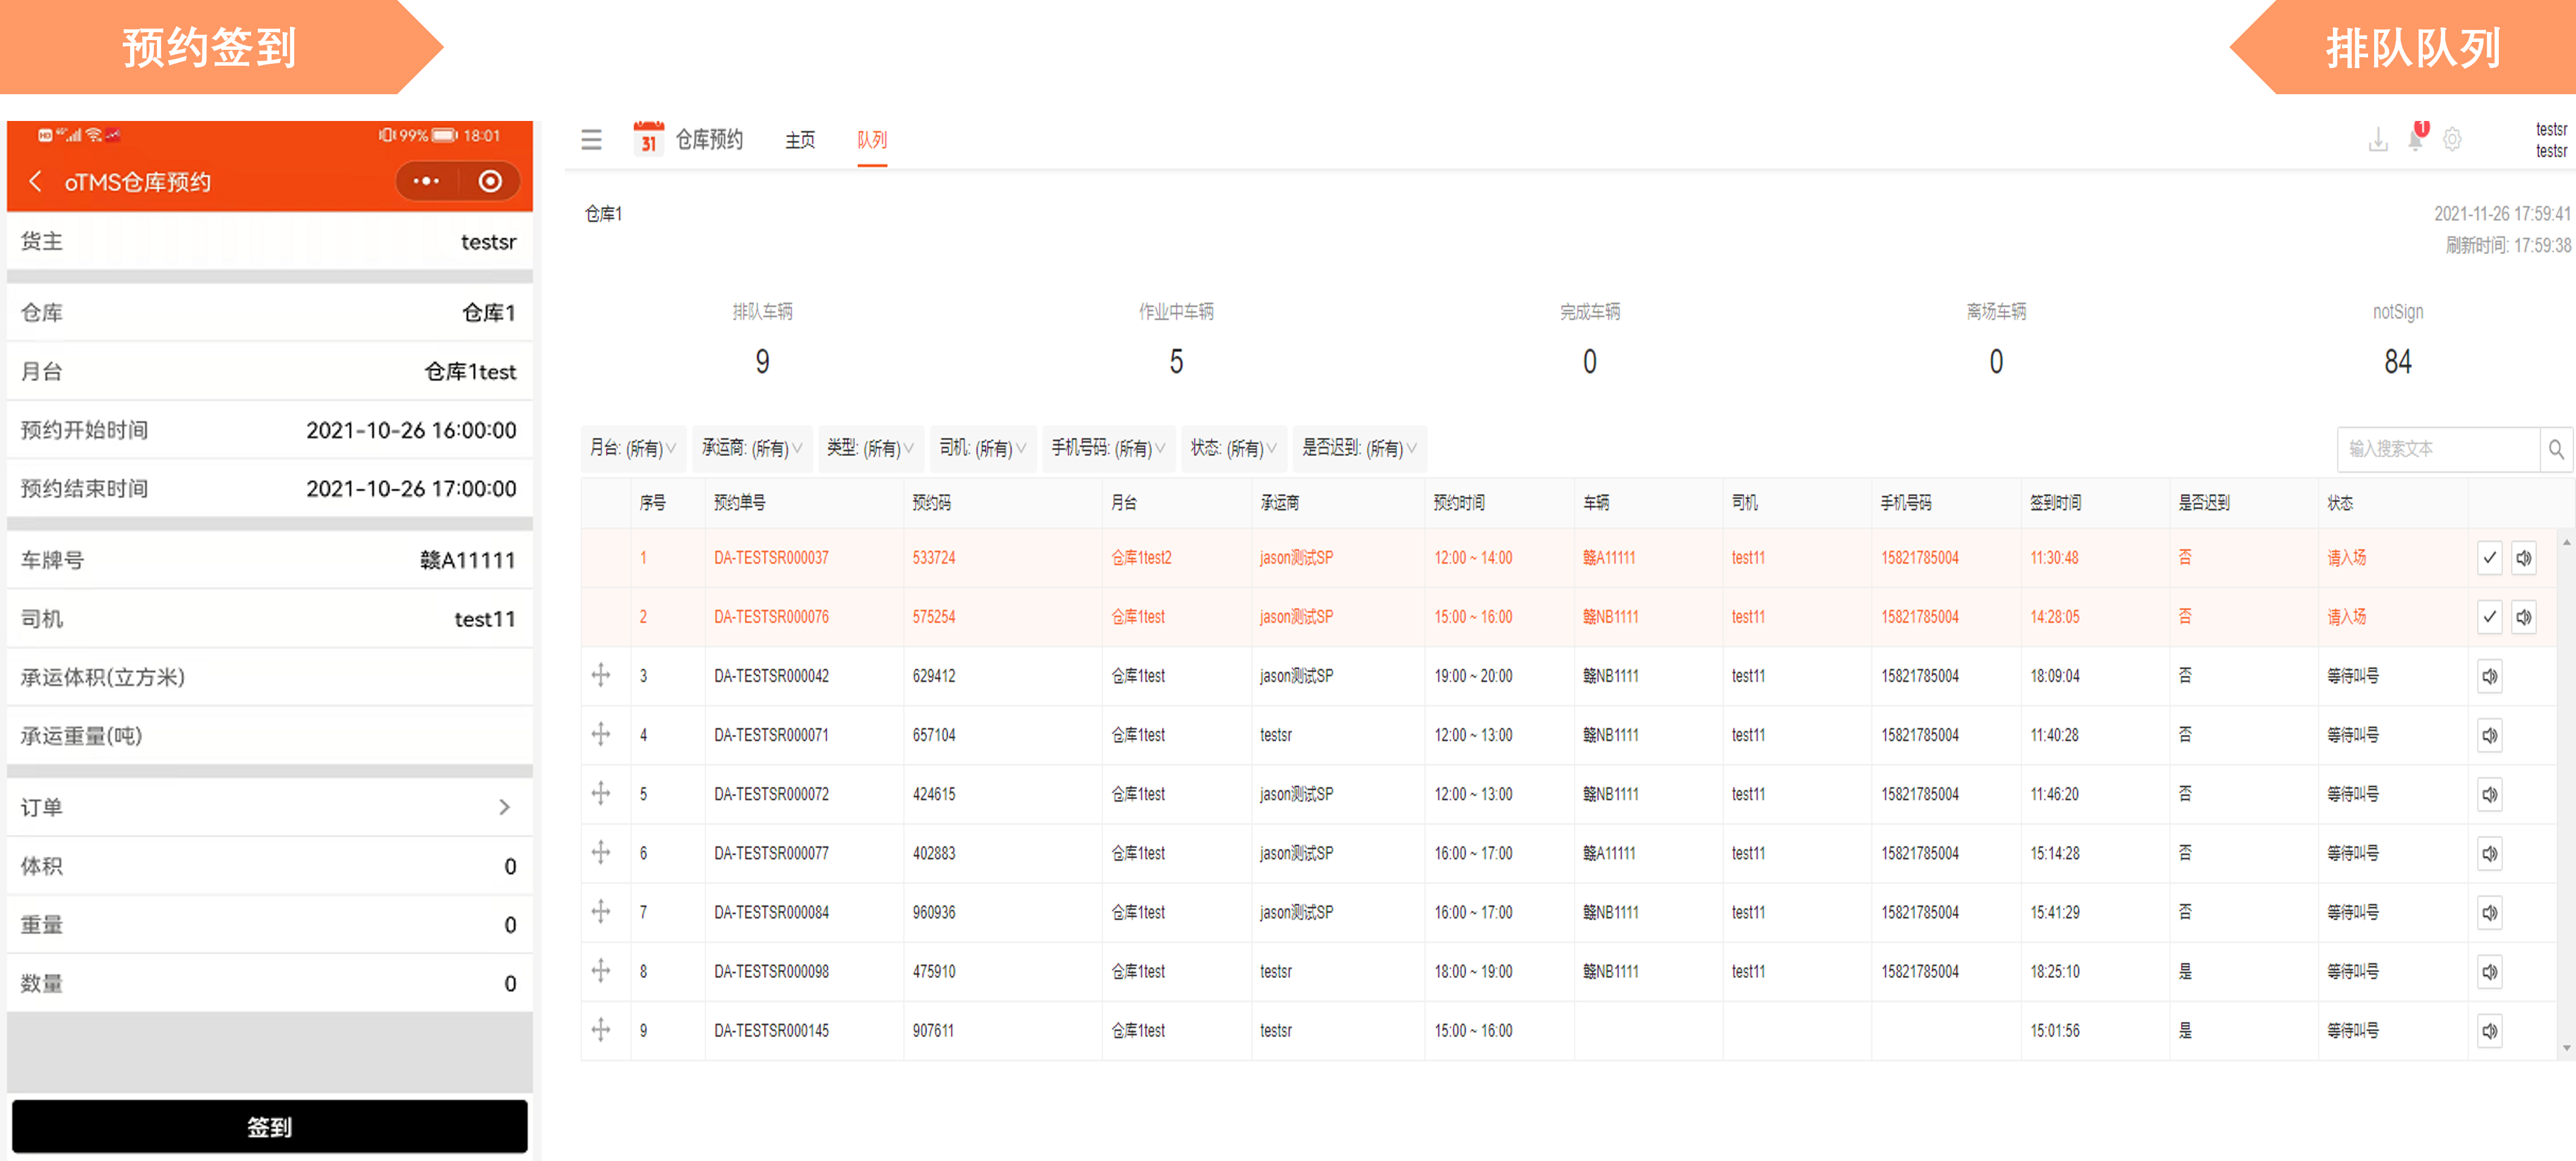Tap the back arrow in oTMS仓库预约
The height and width of the screenshot is (1161, 2576).
36,182
